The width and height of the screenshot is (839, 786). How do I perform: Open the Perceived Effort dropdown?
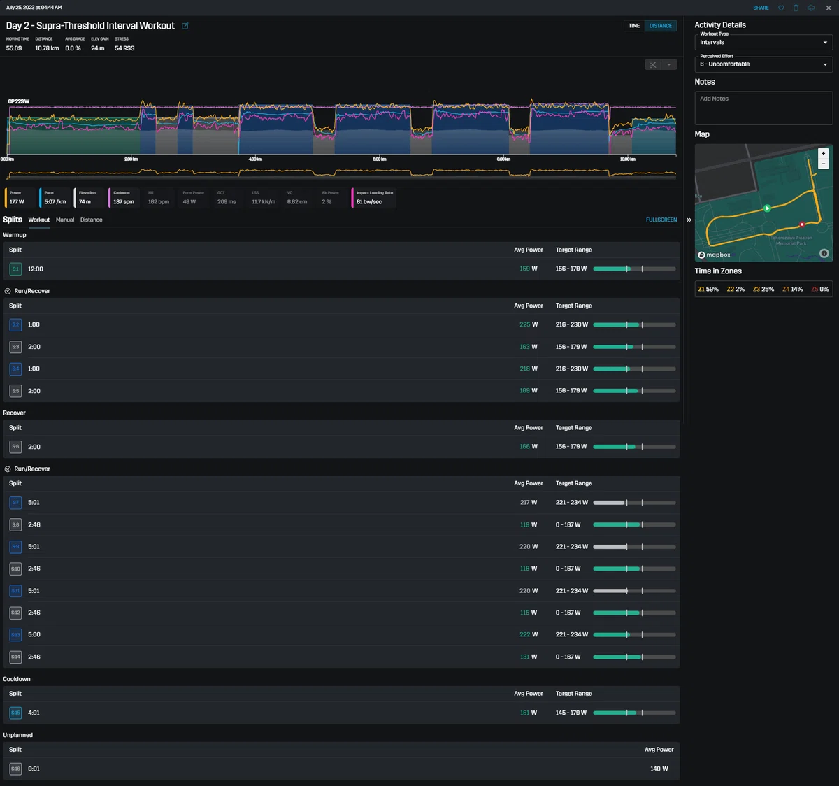click(x=763, y=64)
